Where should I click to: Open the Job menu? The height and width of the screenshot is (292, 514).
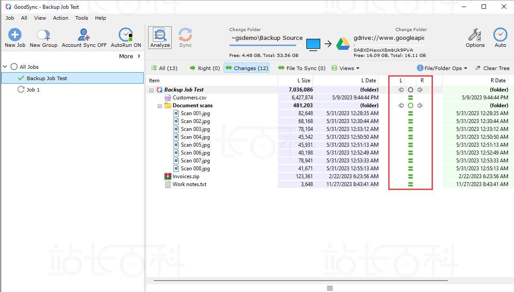pos(10,18)
